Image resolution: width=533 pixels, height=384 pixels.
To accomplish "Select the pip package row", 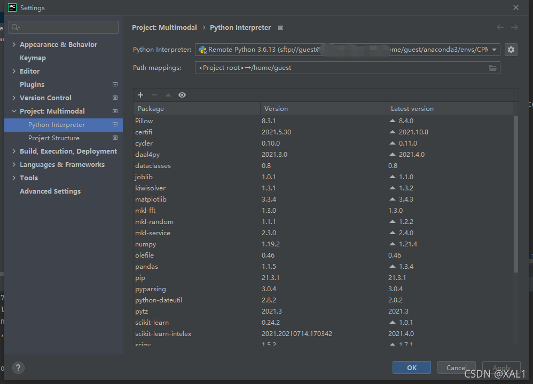I will click(323, 278).
